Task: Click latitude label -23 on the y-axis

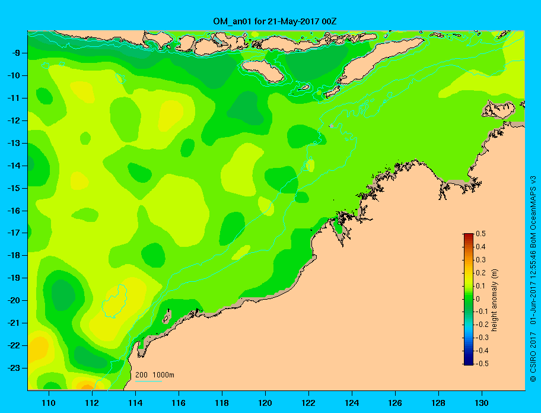Action: 14,368
